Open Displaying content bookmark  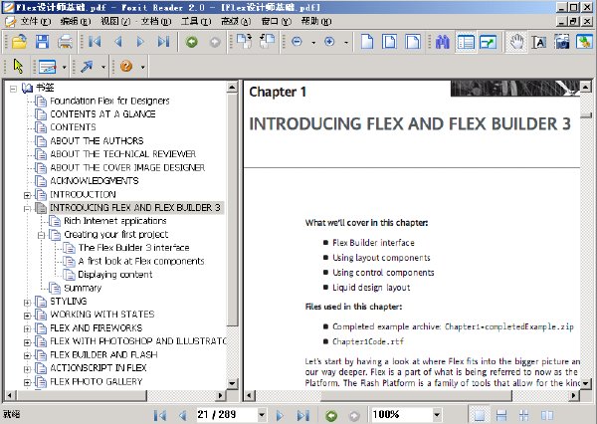(115, 275)
